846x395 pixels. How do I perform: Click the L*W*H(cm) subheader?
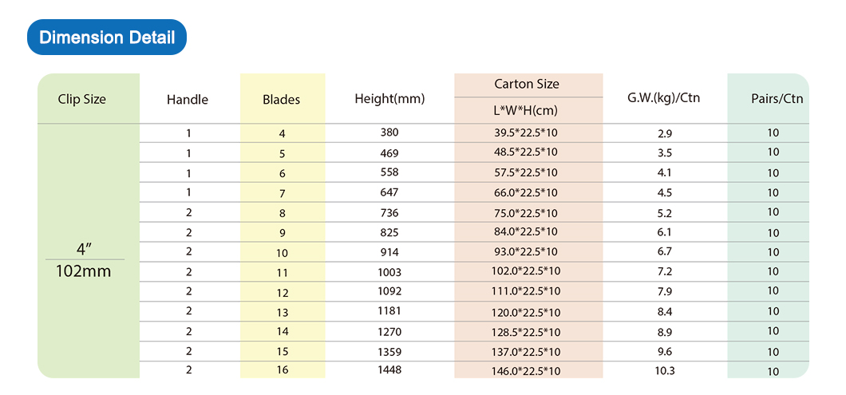tap(527, 111)
